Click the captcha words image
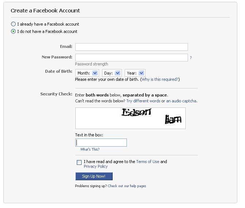Image resolution: width=245 pixels, height=208 pixels. tap(131, 118)
